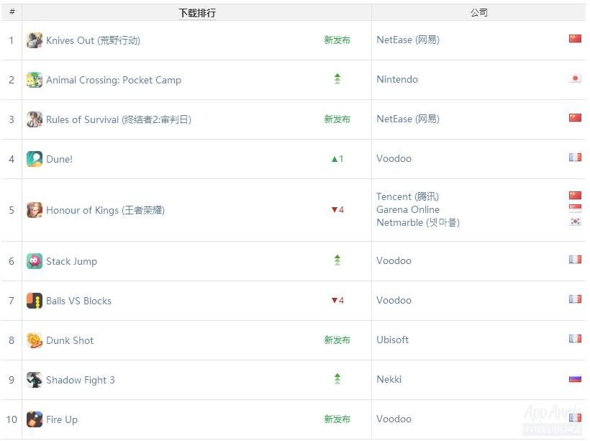
Task: Click the Fire Up app icon
Action: coord(34,419)
